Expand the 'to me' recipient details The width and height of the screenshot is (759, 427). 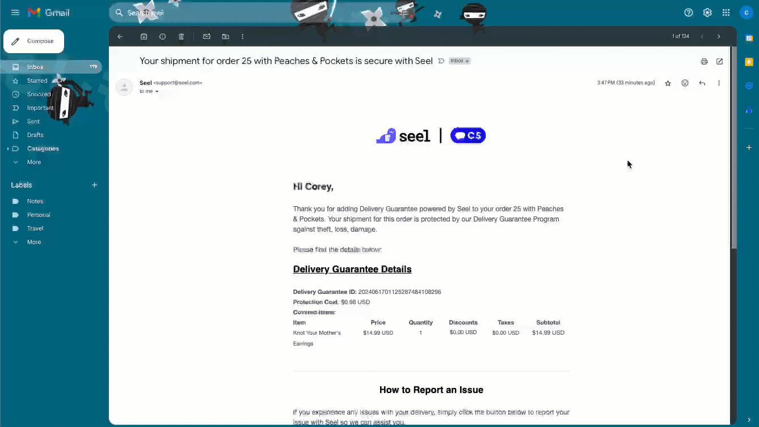(157, 91)
